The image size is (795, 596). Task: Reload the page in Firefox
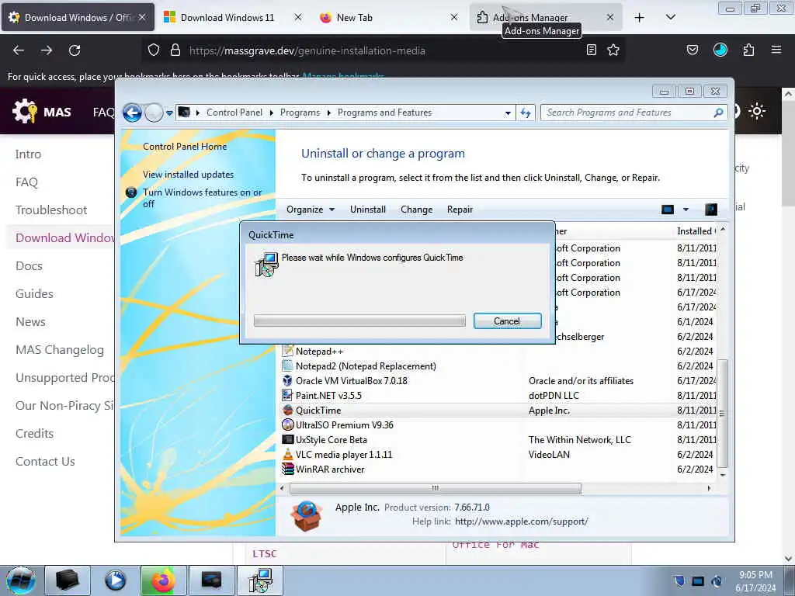coord(75,50)
